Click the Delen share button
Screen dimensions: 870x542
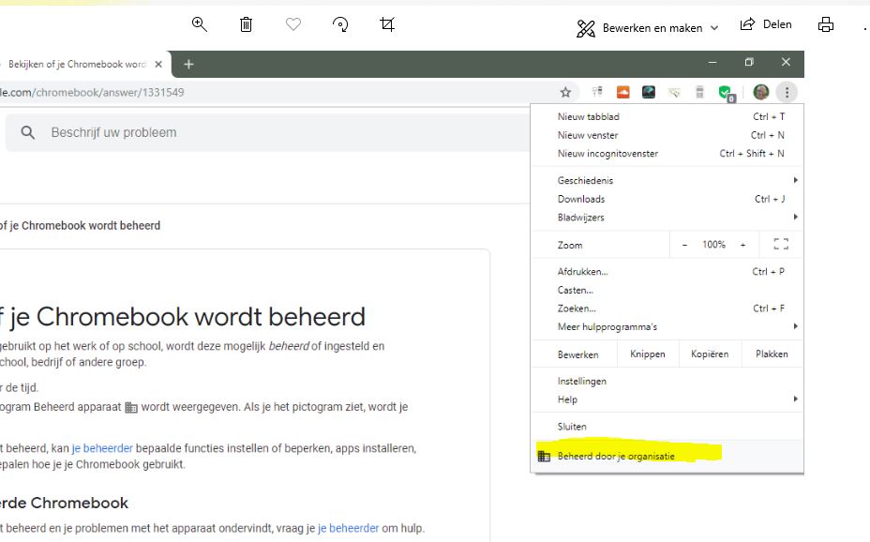(766, 25)
